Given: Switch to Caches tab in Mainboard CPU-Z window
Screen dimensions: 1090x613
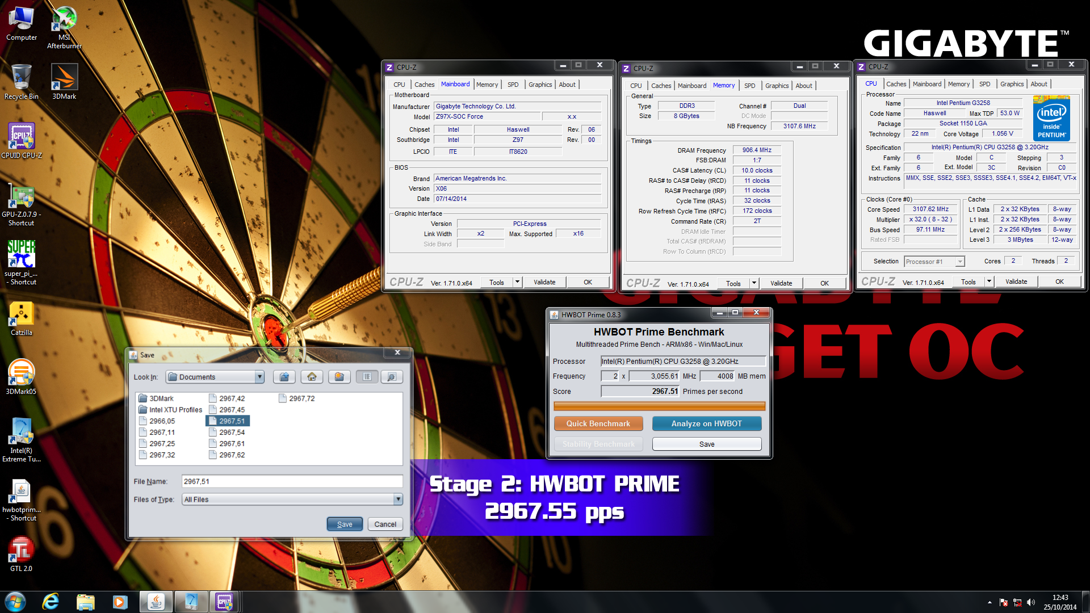Looking at the screenshot, I should click(x=424, y=85).
